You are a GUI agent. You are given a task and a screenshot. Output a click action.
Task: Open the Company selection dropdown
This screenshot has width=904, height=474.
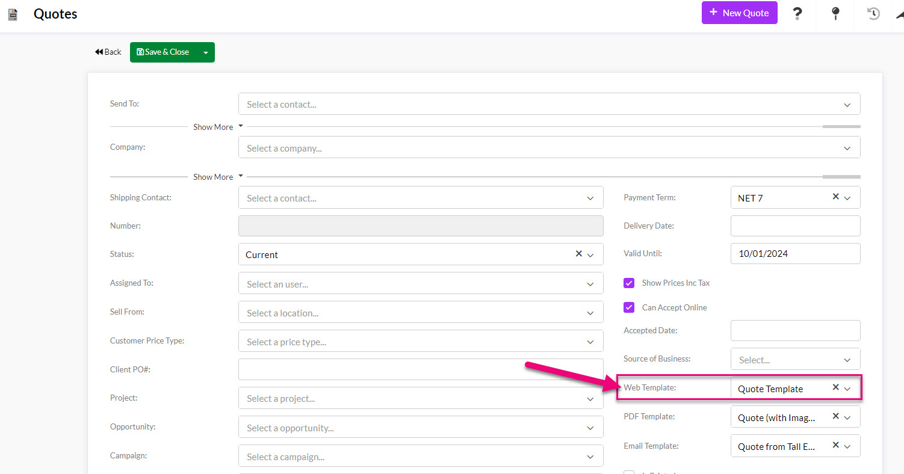pyautogui.click(x=847, y=147)
